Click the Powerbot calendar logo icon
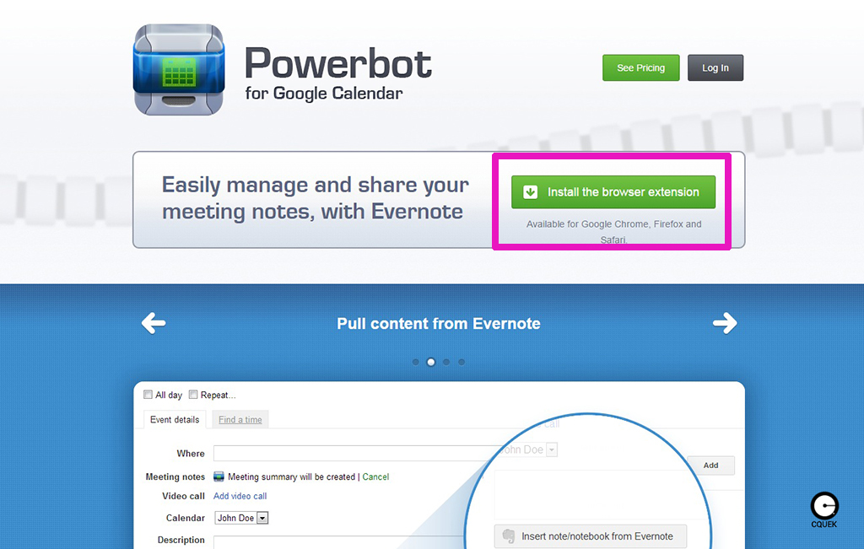The height and width of the screenshot is (549, 864). click(179, 69)
